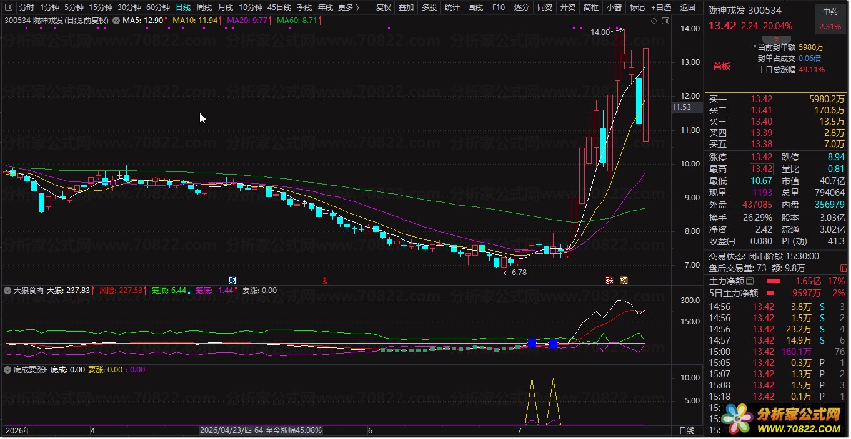The width and height of the screenshot is (851, 439).
Task: Click the 同资 toolbar button
Action: (x=544, y=7)
